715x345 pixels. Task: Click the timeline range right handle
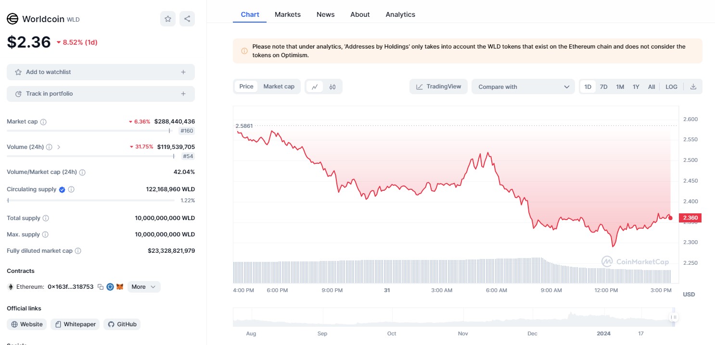pyautogui.click(x=674, y=317)
